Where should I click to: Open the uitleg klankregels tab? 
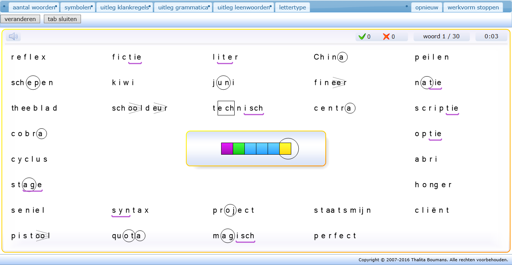click(x=125, y=8)
